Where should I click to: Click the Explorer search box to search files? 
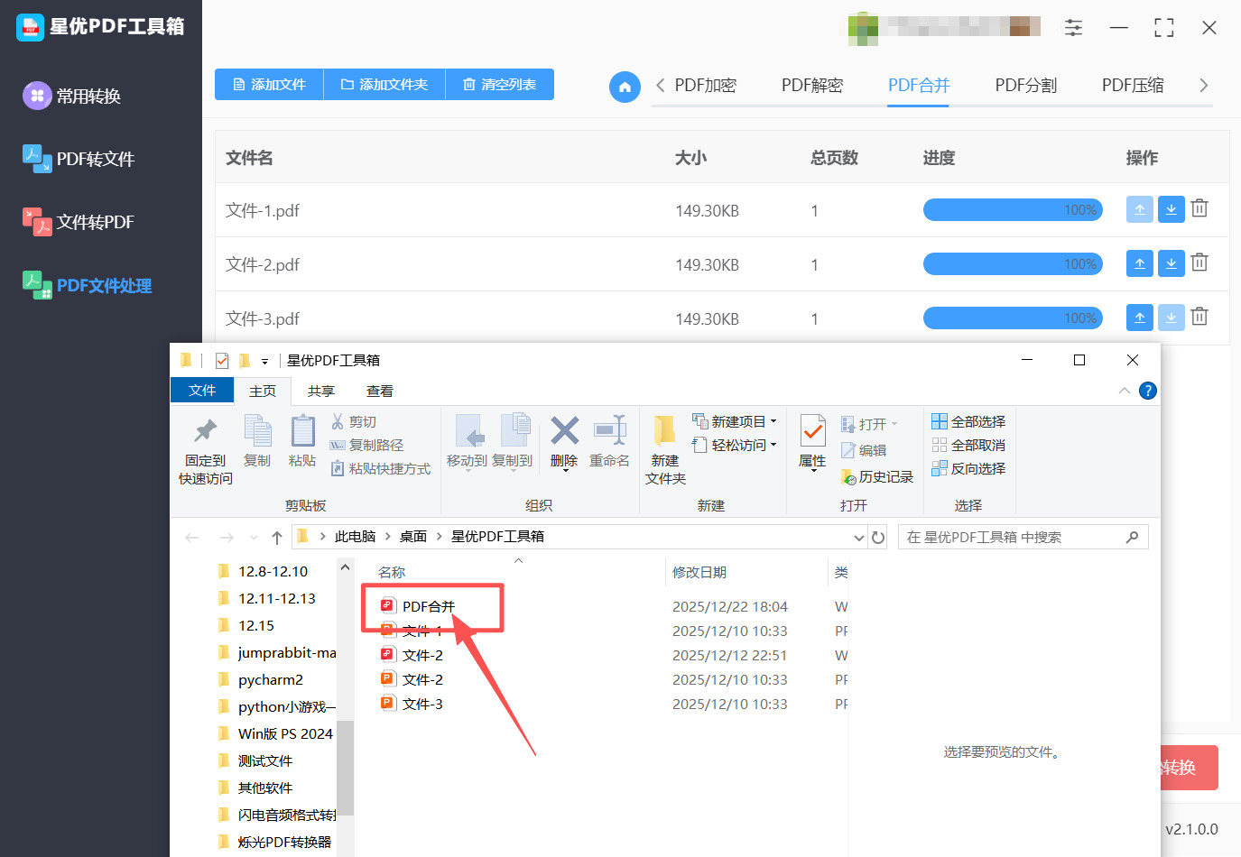(x=1011, y=537)
